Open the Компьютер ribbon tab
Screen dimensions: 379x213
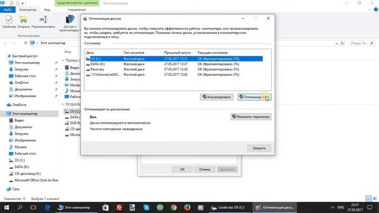tap(28, 9)
